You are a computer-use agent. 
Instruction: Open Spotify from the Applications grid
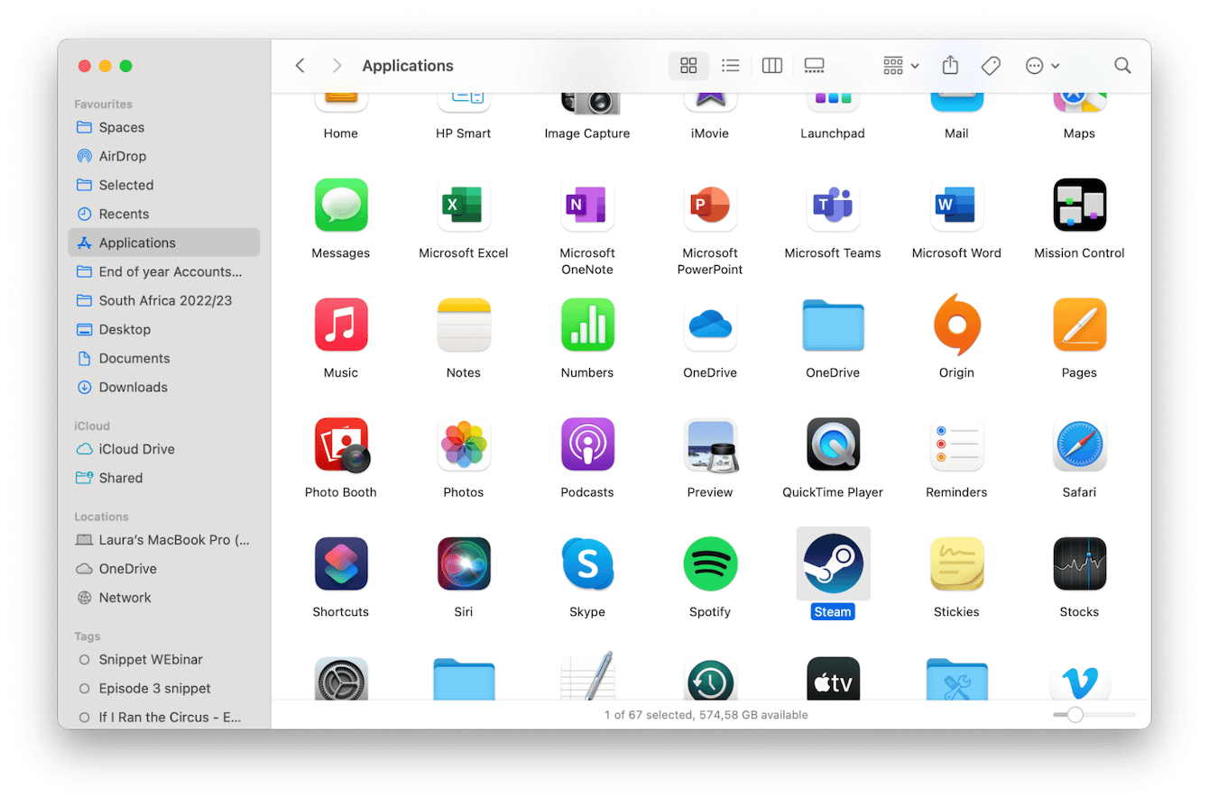710,563
